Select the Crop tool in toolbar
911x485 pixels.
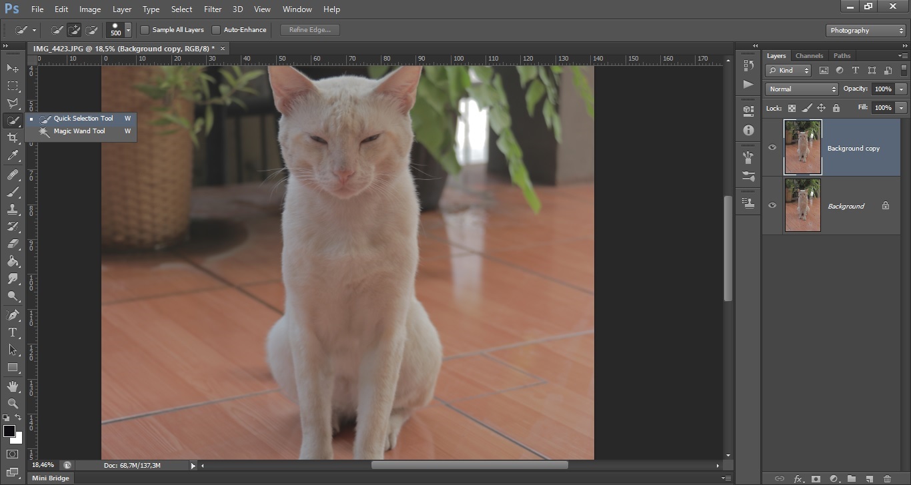pyautogui.click(x=13, y=138)
